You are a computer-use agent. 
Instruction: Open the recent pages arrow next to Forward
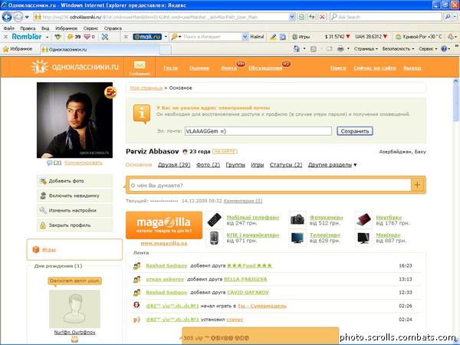[27, 17]
